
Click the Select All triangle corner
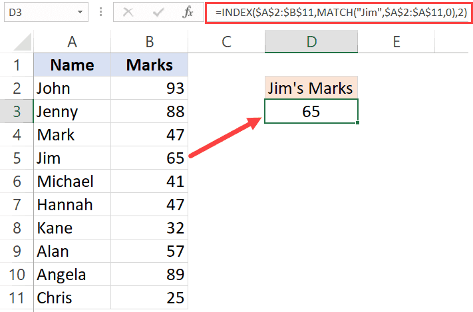coord(23,42)
